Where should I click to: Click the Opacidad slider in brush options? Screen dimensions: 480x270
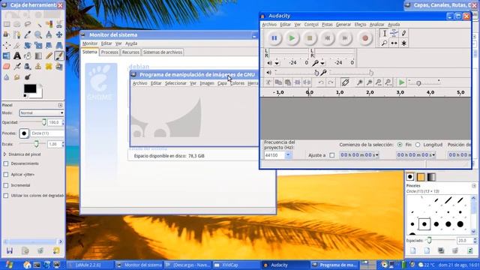click(x=32, y=122)
